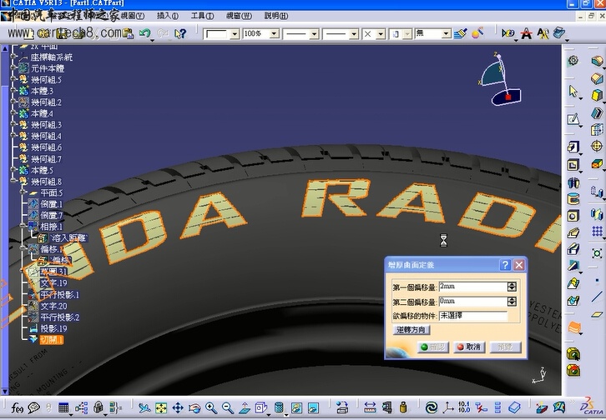Click the lock icon in bottom toolbar
606x420 pixels.
[98, 407]
